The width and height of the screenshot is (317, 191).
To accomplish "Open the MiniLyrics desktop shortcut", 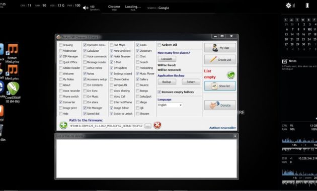I will (12, 72).
